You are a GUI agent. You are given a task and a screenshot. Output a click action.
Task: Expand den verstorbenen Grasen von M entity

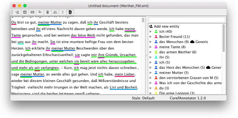151,78
